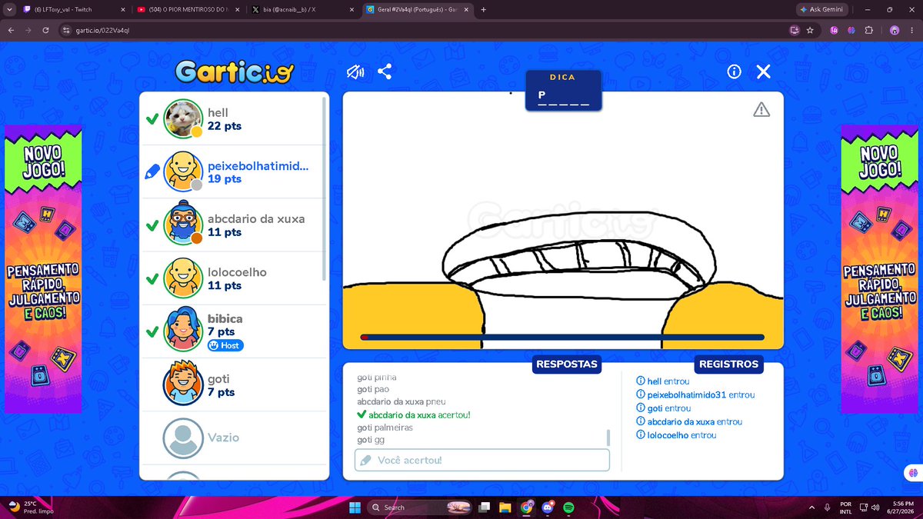Click log entry 'lolocoelho entrou'
Image resolution: width=923 pixels, height=519 pixels.
tap(676, 435)
